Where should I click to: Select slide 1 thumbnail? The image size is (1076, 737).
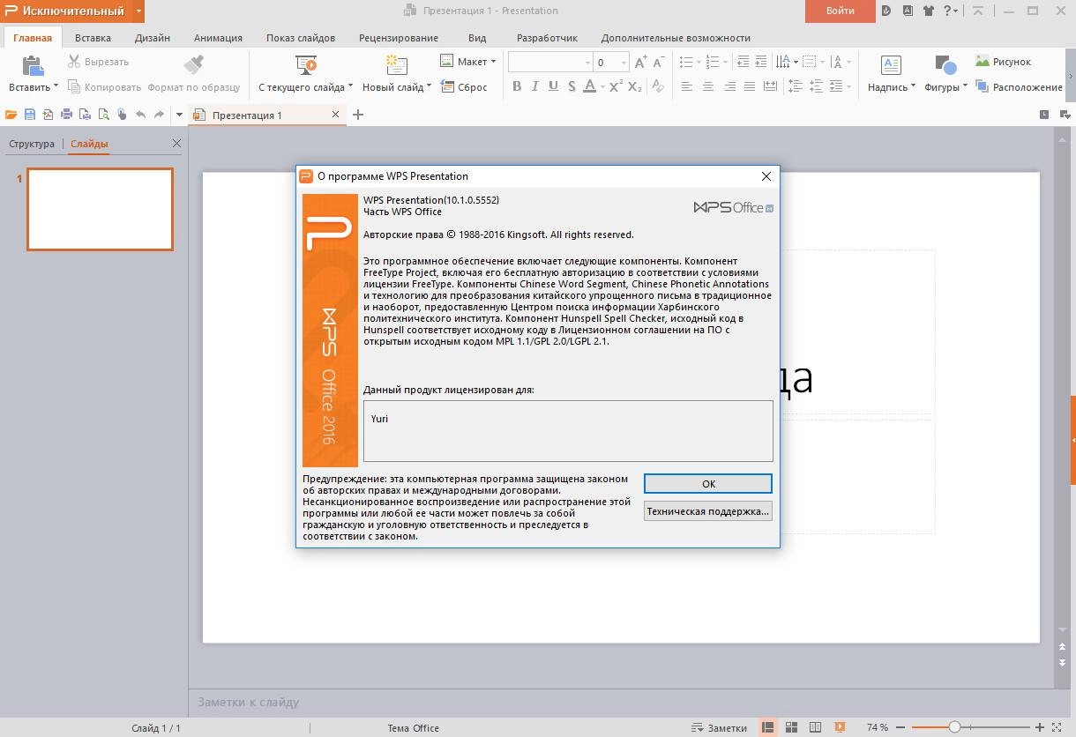[100, 209]
